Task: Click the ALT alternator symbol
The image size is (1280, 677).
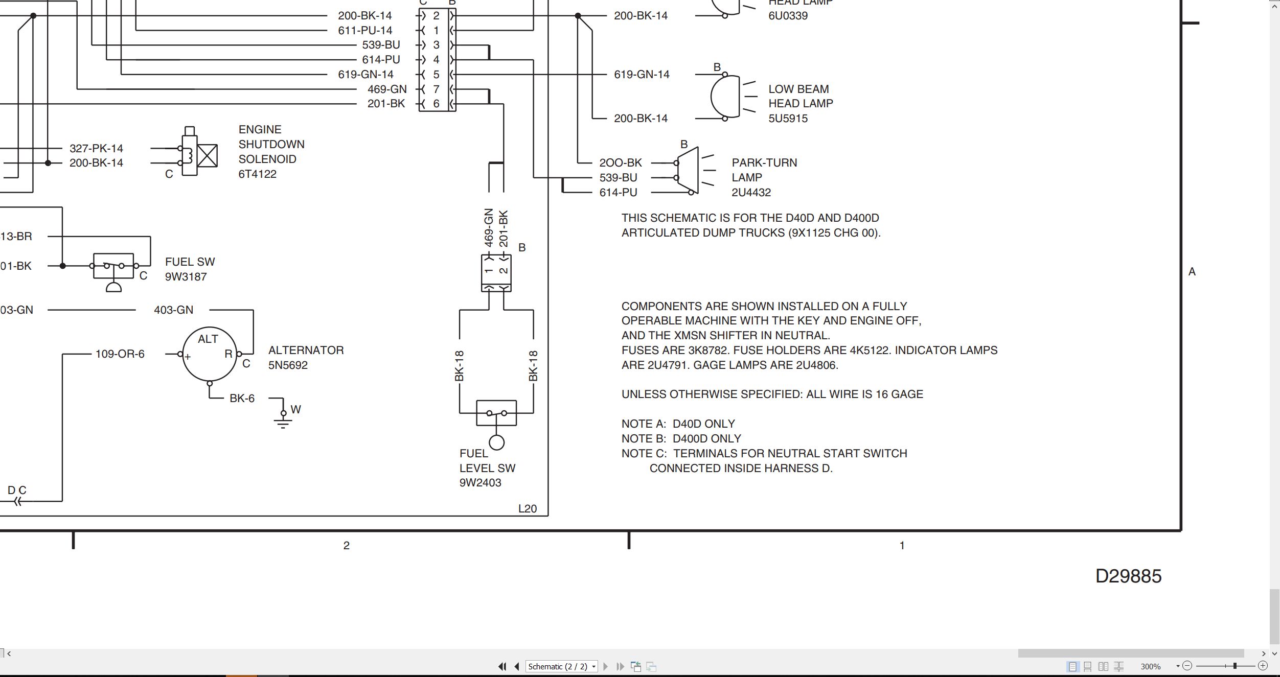Action: pos(209,354)
